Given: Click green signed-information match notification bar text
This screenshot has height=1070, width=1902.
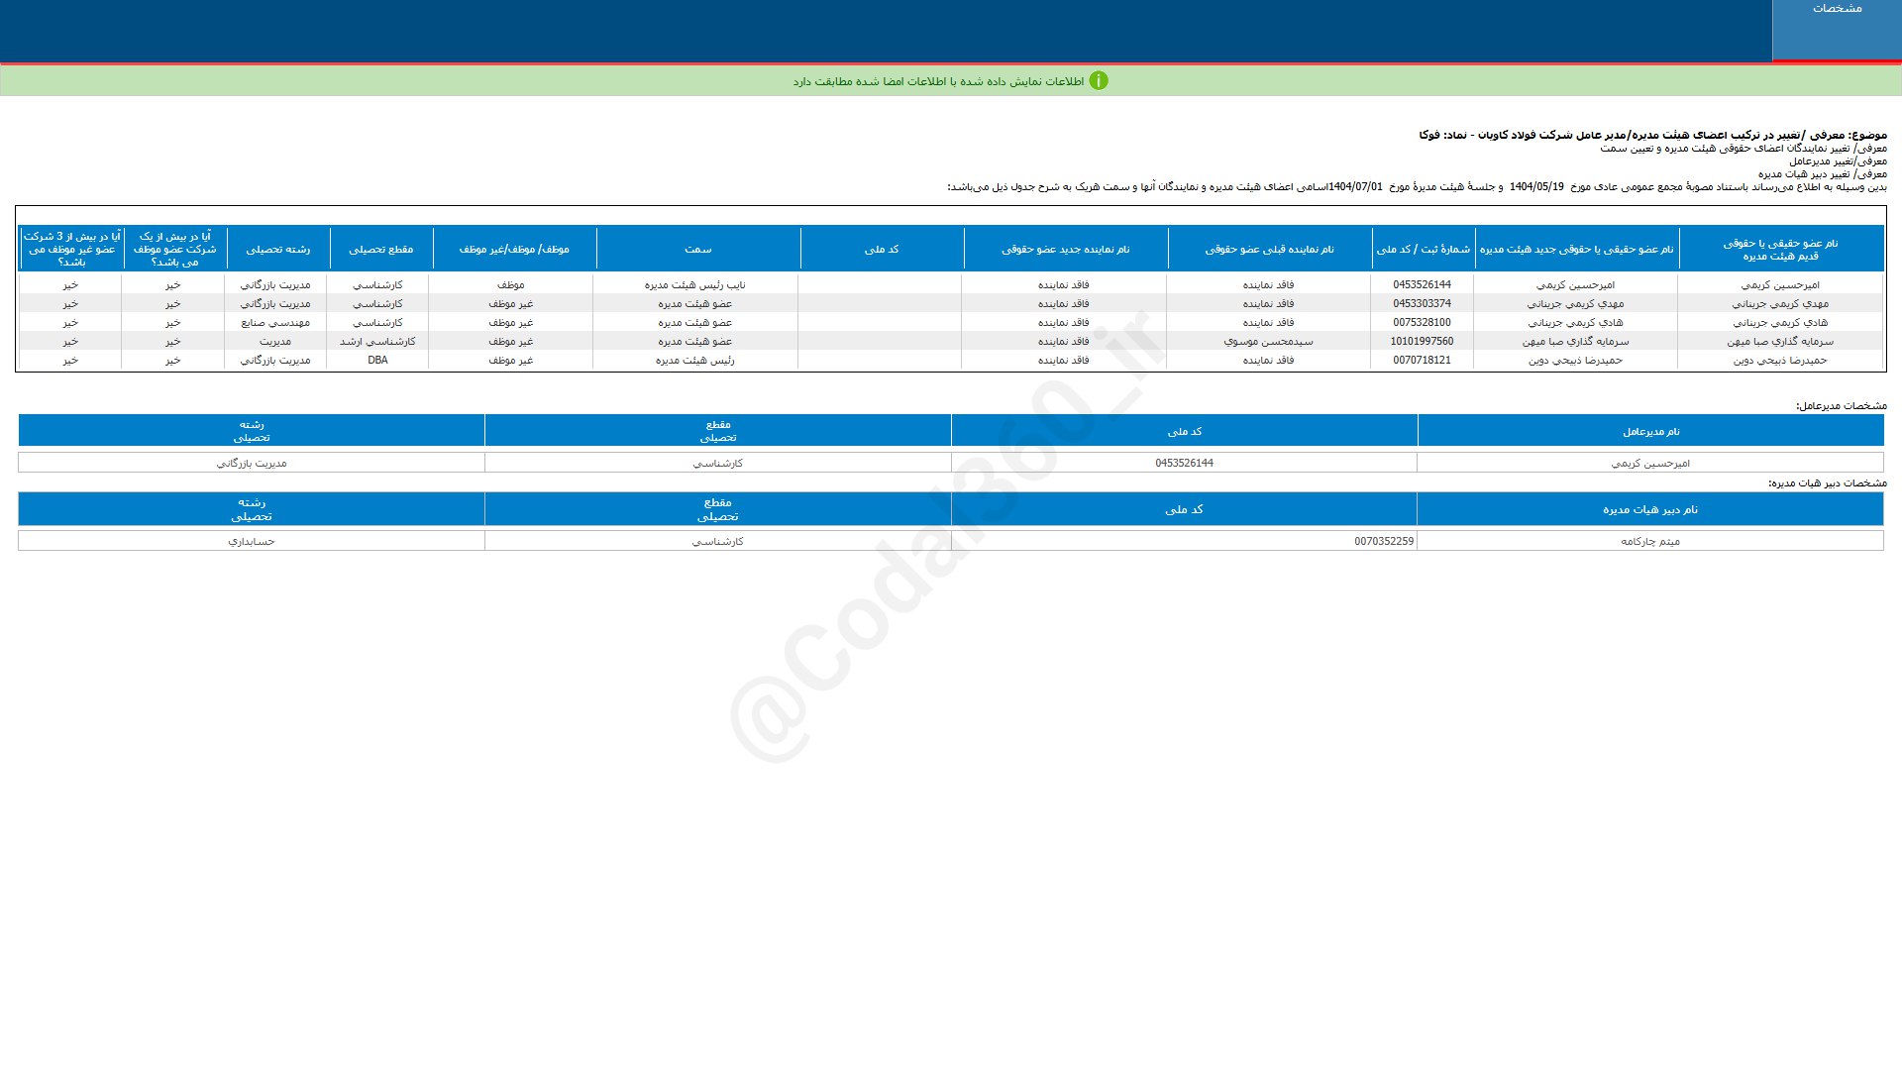Looking at the screenshot, I should [937, 81].
